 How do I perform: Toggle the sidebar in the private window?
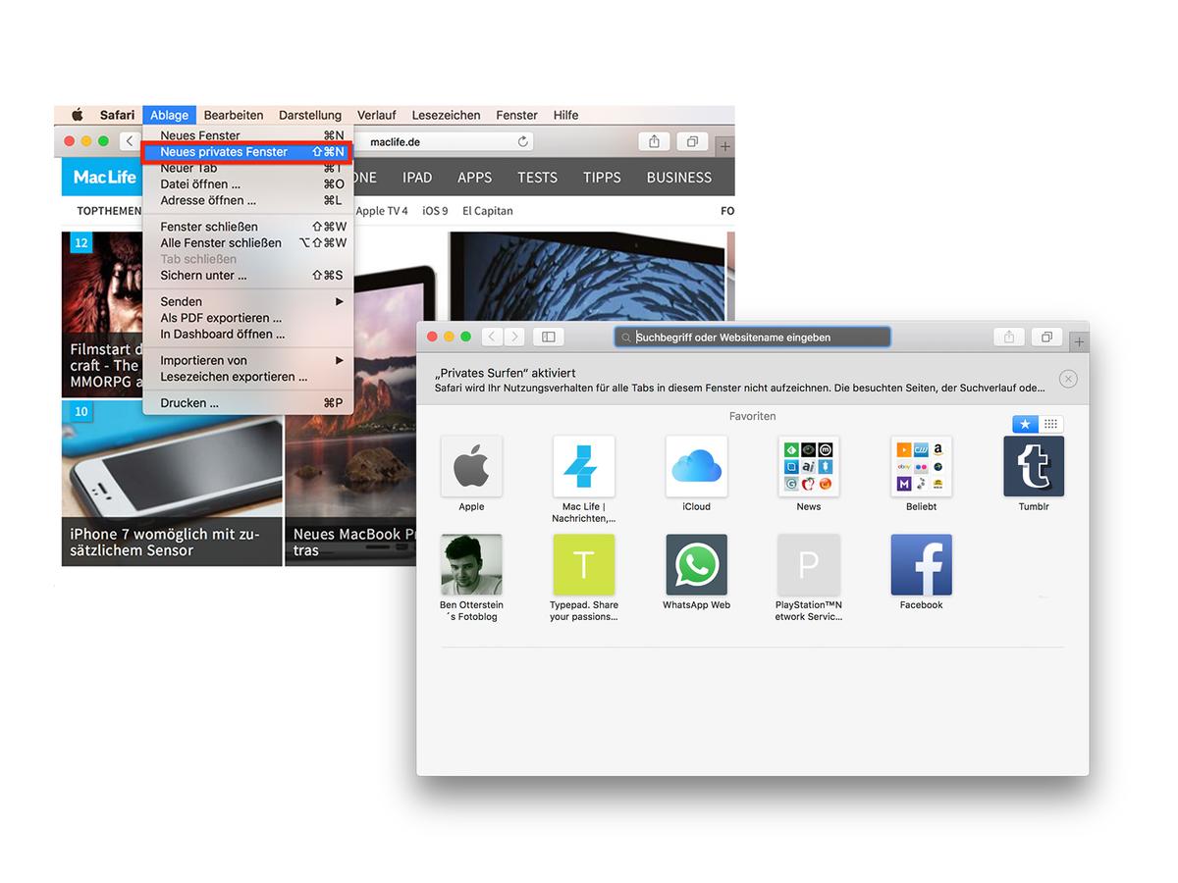[548, 337]
